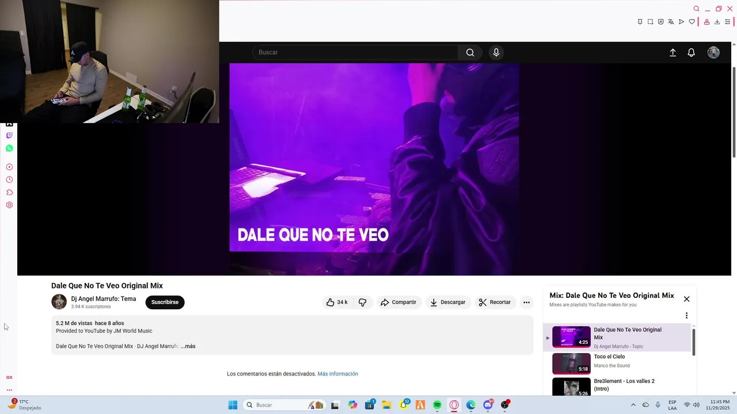
Task: Open the Dj Angel Marrufo: Tema channel name
Action: click(104, 299)
